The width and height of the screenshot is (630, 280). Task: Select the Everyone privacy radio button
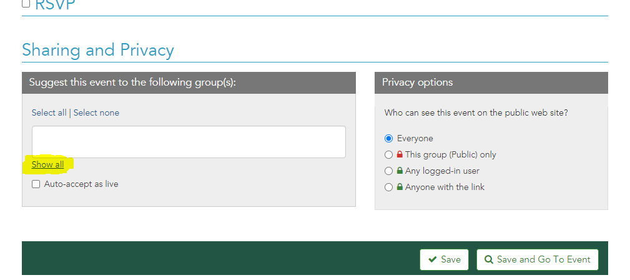tap(389, 139)
